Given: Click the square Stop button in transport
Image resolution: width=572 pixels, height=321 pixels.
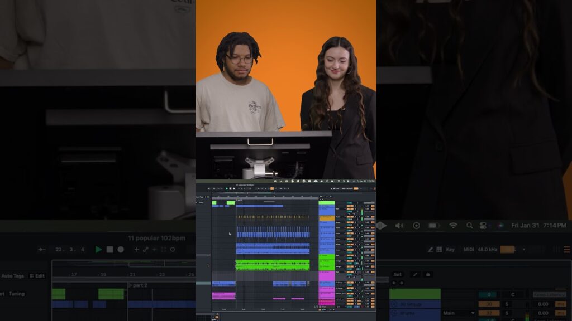Looking at the screenshot, I should click(x=109, y=250).
